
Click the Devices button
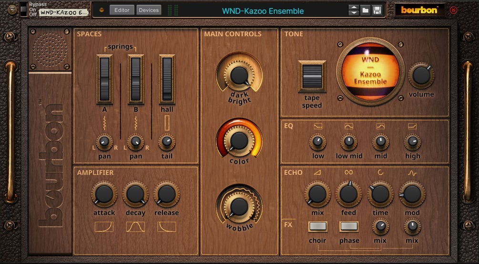tap(149, 10)
